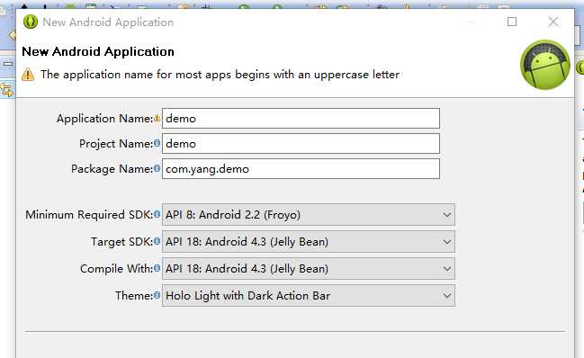Click the info icon beside Theme label
This screenshot has width=584, height=358.
(157, 295)
